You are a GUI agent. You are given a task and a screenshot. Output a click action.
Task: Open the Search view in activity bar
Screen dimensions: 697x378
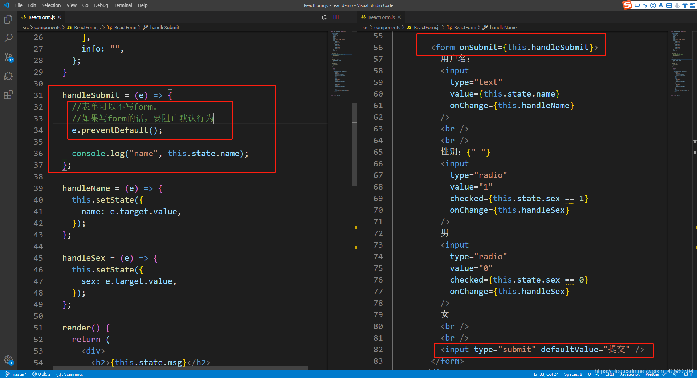coord(8,38)
